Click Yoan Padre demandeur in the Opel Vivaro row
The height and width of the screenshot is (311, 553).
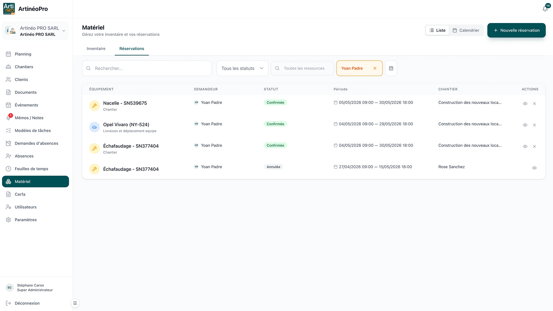(x=211, y=124)
